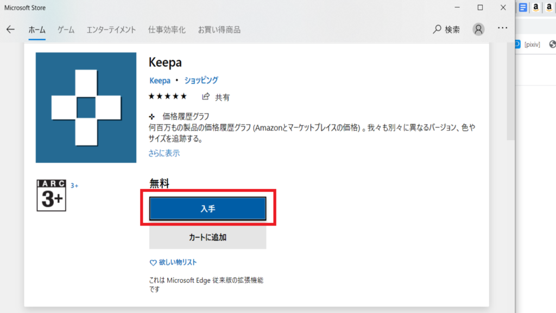The image size is (556, 313).
Task: Close the Microsoft Store window
Action: point(503,8)
